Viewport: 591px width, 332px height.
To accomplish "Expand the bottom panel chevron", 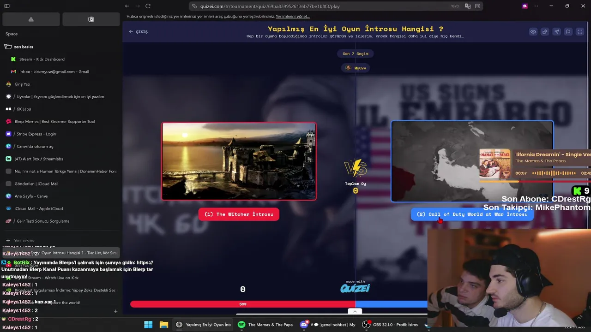I will pyautogui.click(x=355, y=311).
